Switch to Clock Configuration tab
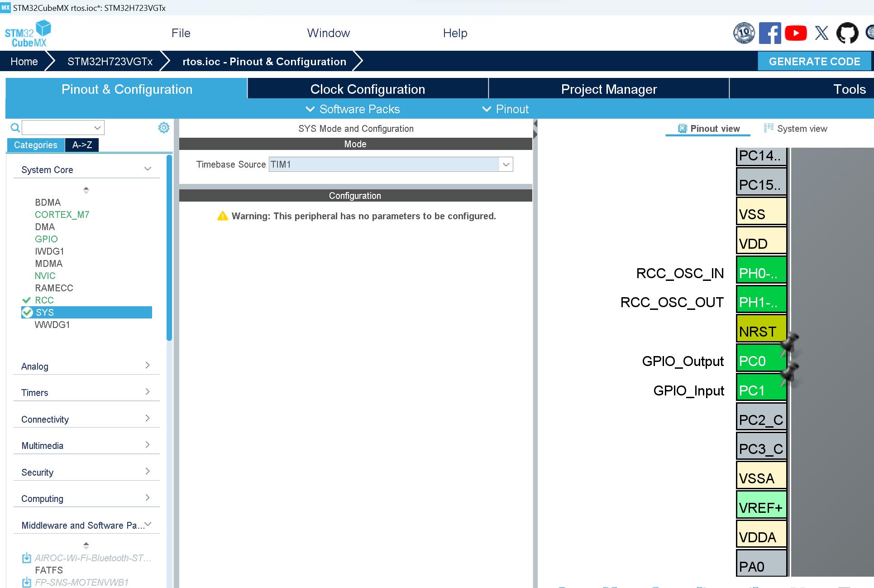This screenshot has width=874, height=588. (368, 89)
